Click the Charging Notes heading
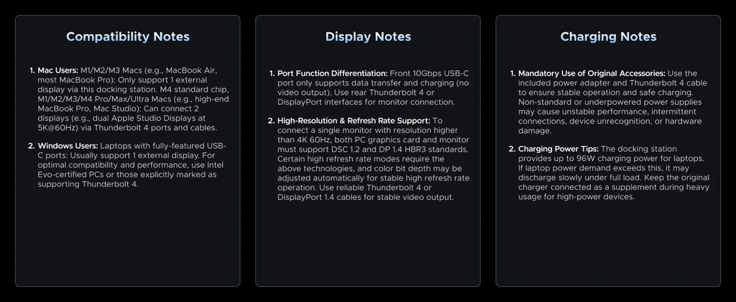The height and width of the screenshot is (302, 736). tap(608, 37)
